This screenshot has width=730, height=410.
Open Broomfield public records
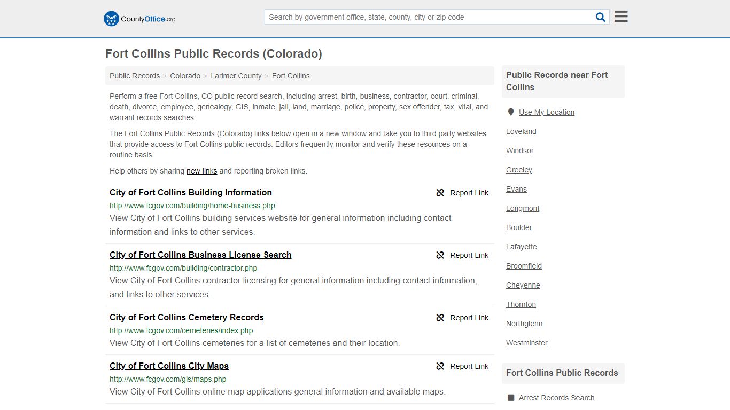click(x=524, y=266)
